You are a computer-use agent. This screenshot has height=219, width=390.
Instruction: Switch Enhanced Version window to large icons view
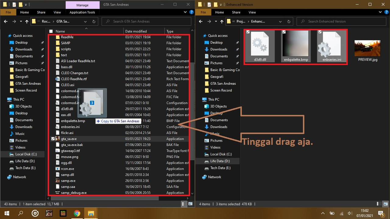(x=386, y=204)
